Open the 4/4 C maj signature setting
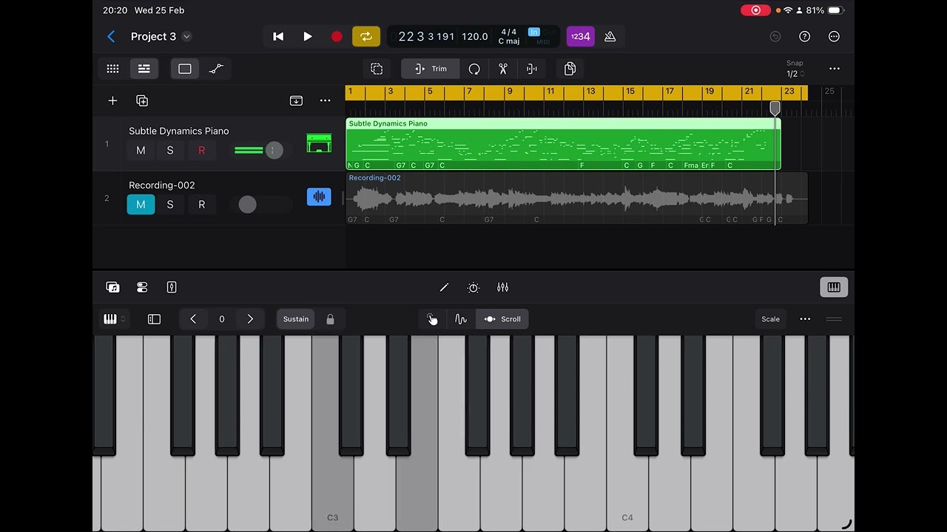This screenshot has height=532, width=947. [x=509, y=36]
